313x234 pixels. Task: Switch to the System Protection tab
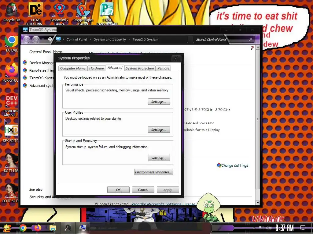(x=140, y=68)
